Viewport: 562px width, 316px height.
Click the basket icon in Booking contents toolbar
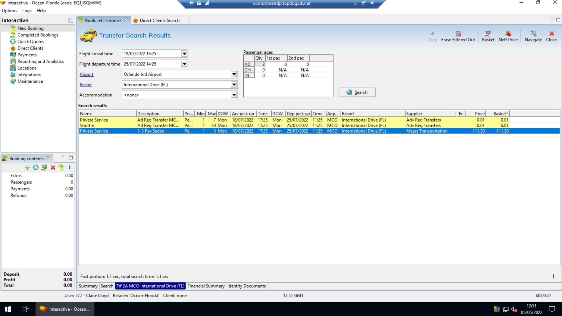click(x=44, y=168)
